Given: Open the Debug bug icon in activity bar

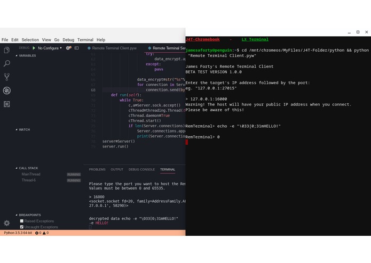Looking at the screenshot, I should click(6, 91).
